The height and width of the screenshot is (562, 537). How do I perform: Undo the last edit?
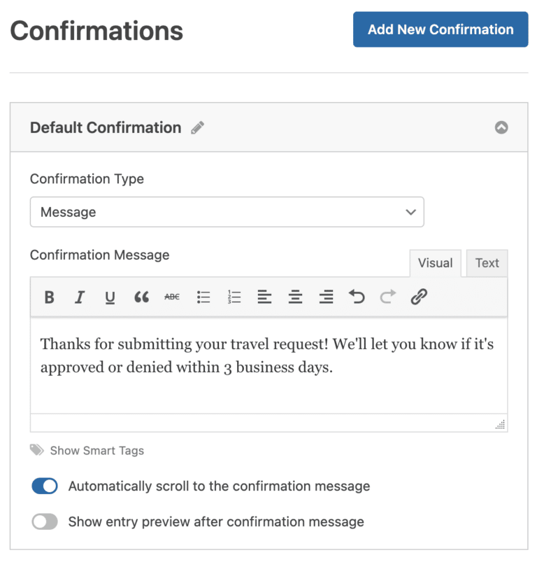click(x=357, y=297)
